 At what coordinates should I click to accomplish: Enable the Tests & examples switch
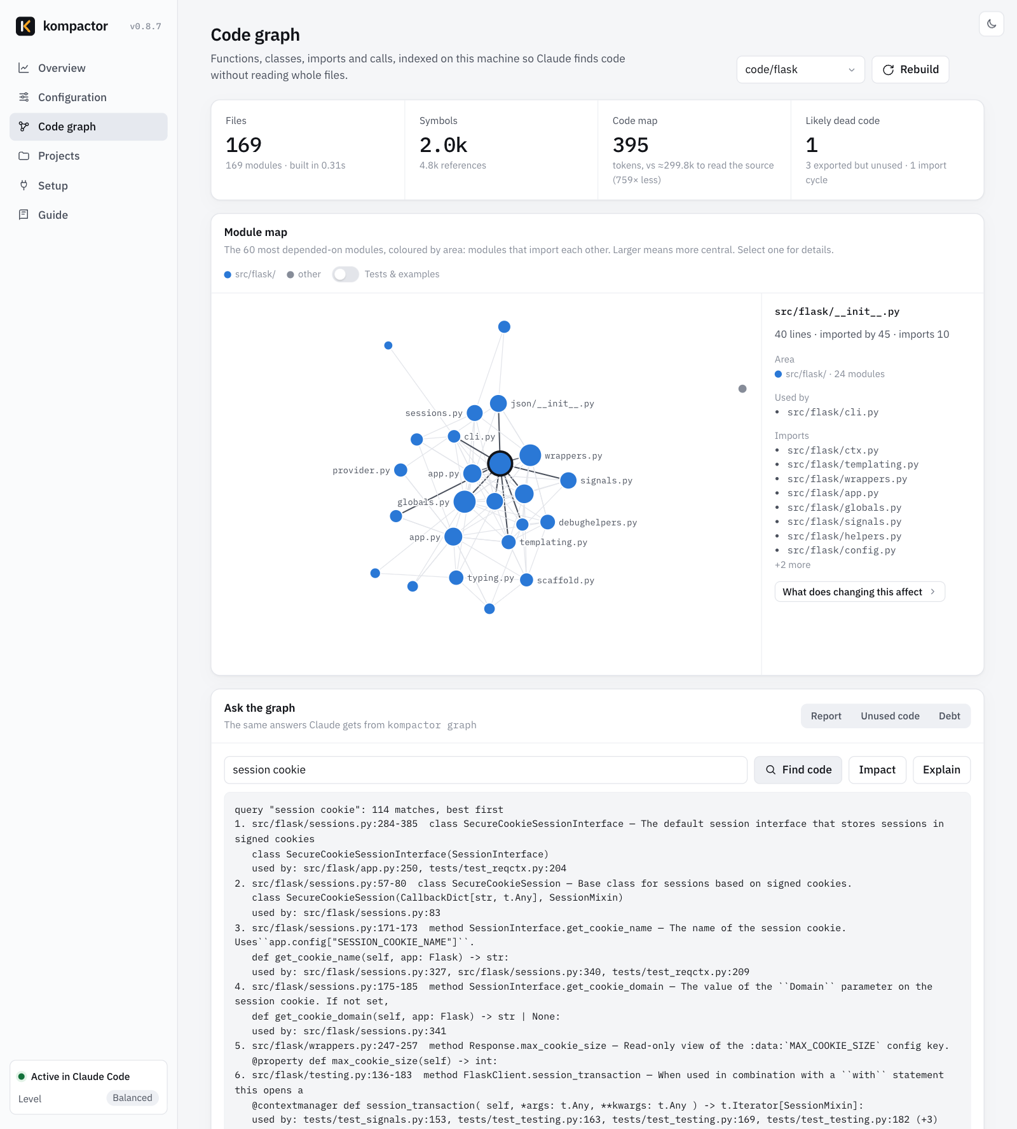click(x=345, y=274)
